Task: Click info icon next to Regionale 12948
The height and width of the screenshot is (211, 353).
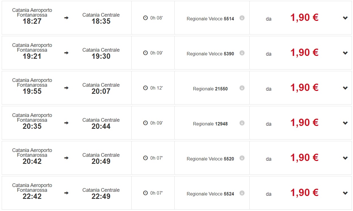Action: pyautogui.click(x=242, y=123)
